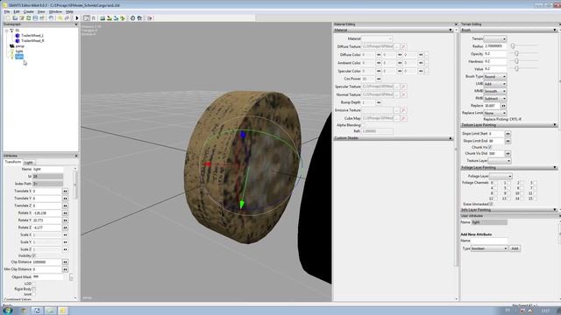Click the Open file toolbar icon

pos(15,17)
